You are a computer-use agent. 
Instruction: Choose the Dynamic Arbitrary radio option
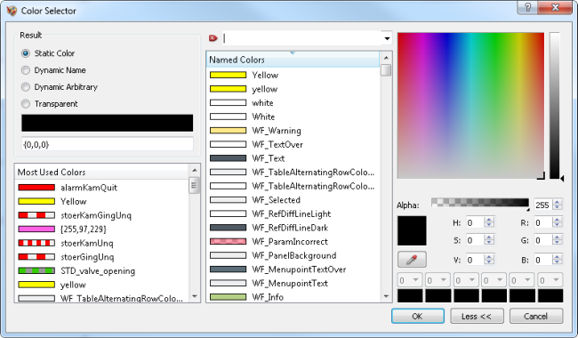click(x=60, y=87)
